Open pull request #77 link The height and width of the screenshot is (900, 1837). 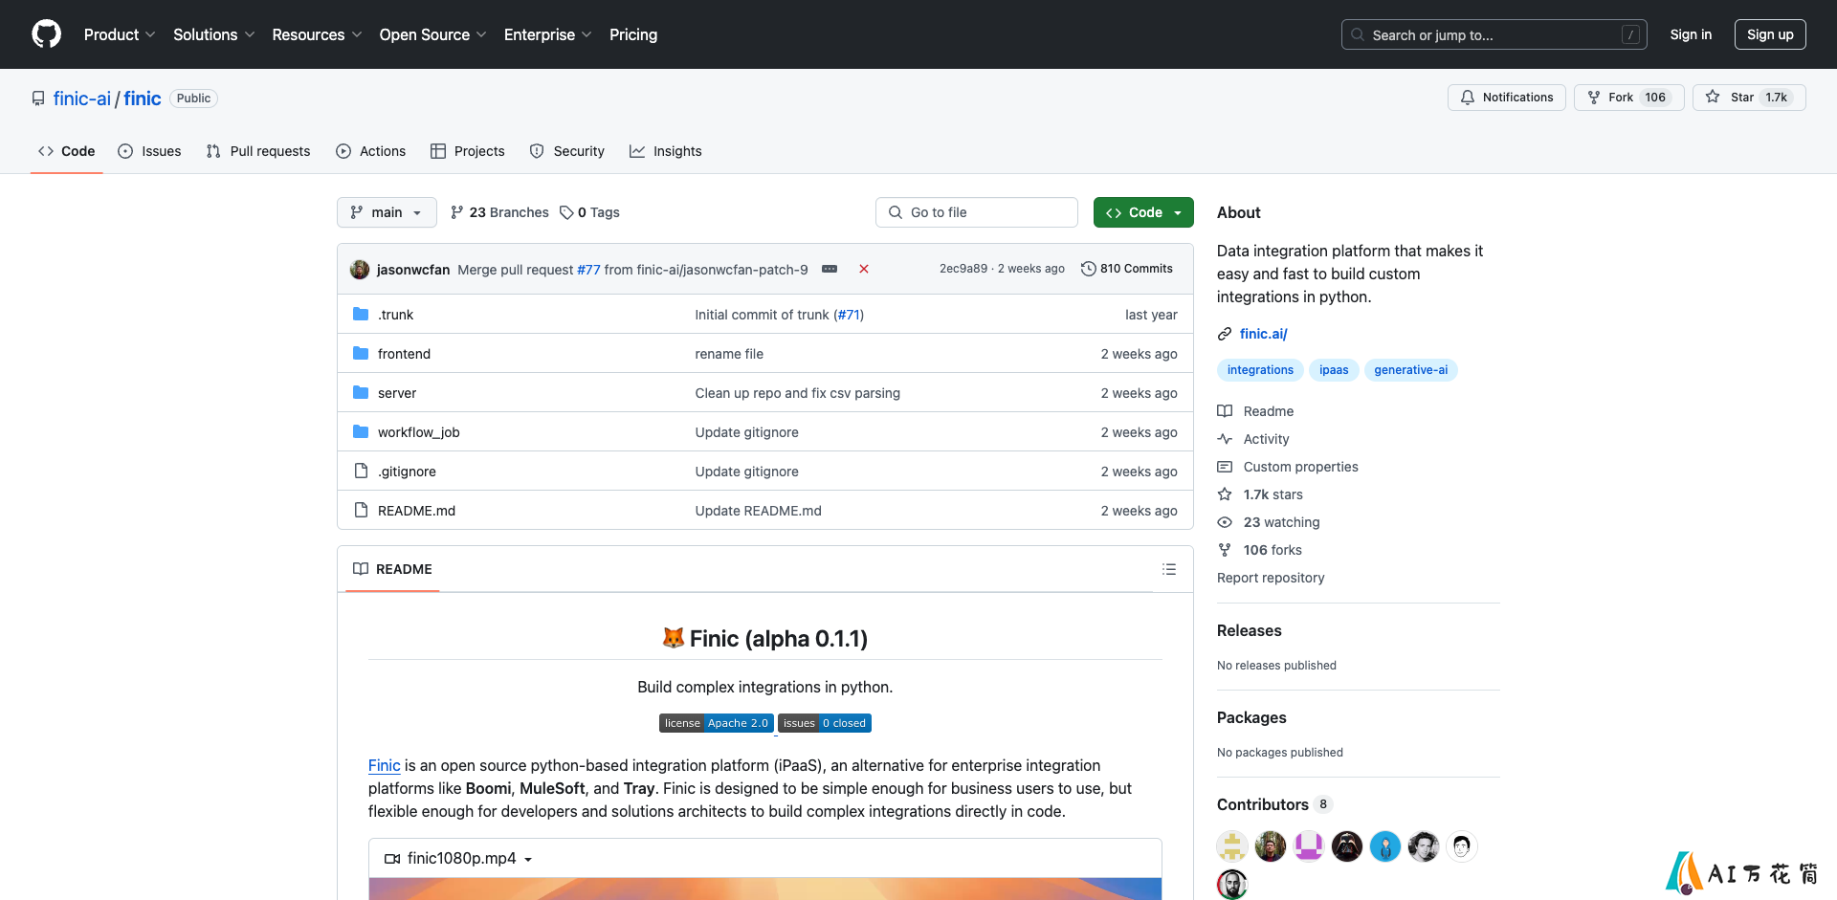coord(588,270)
